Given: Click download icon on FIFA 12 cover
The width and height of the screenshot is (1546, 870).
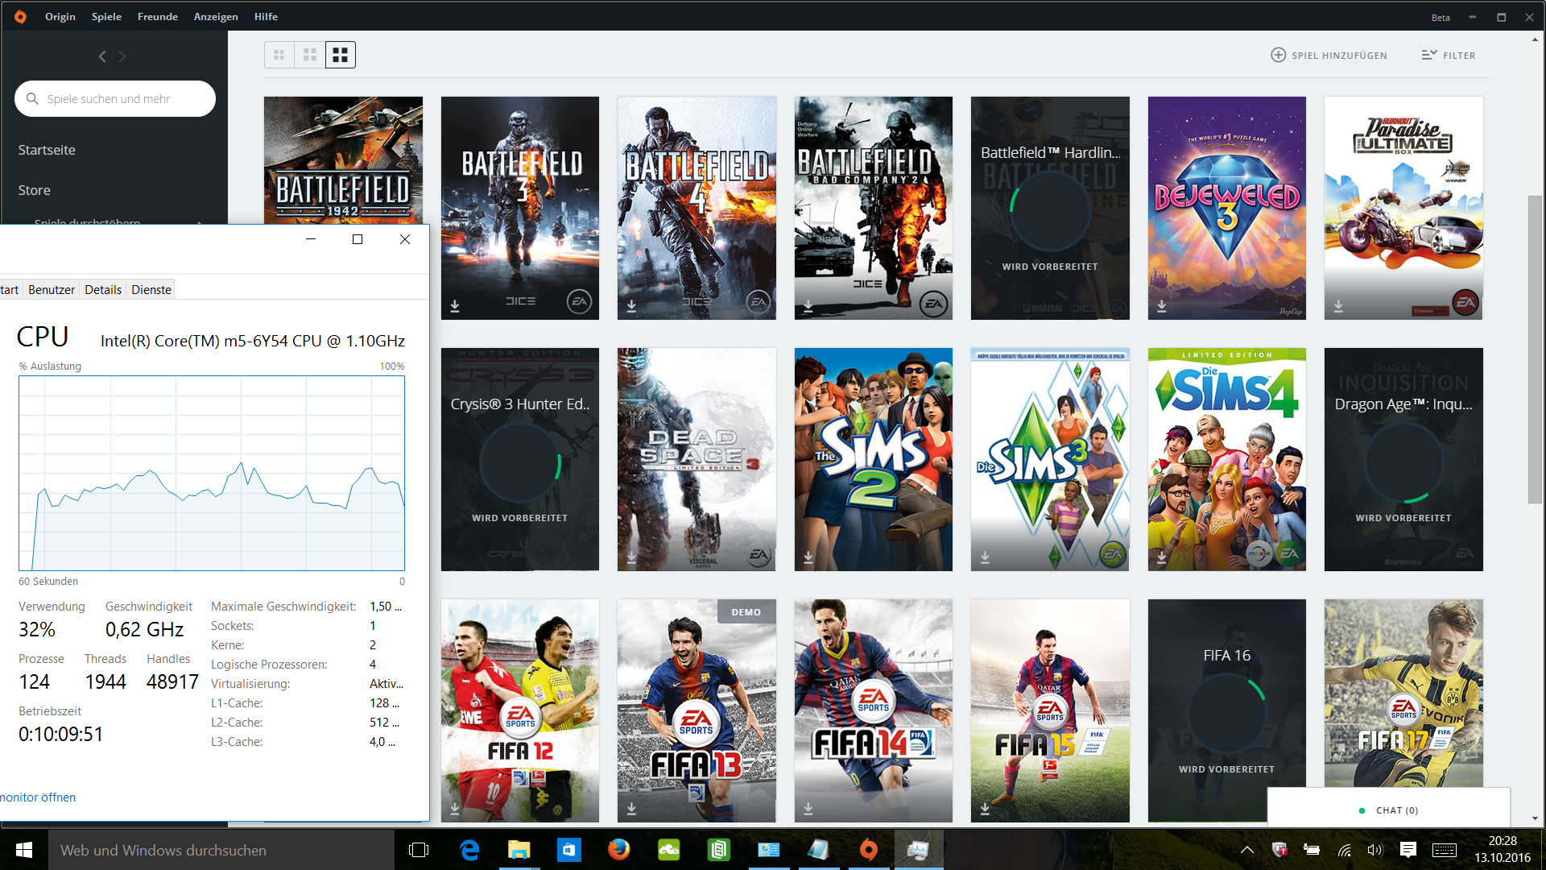Looking at the screenshot, I should pyautogui.click(x=455, y=808).
